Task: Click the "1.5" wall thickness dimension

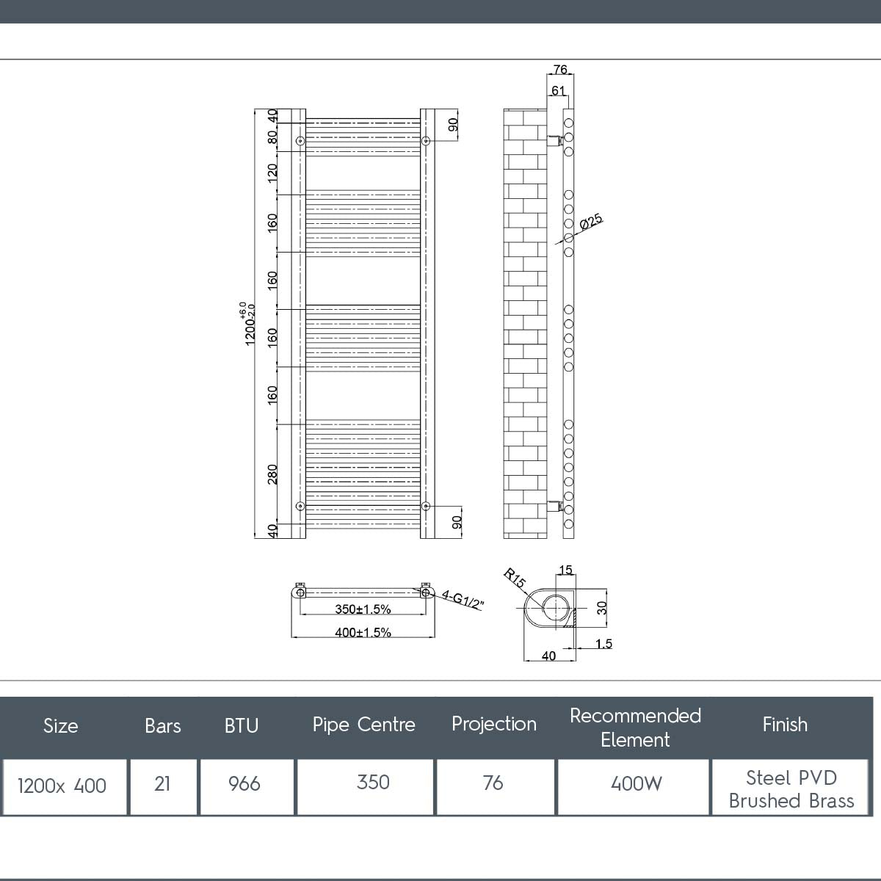Action: (603, 644)
